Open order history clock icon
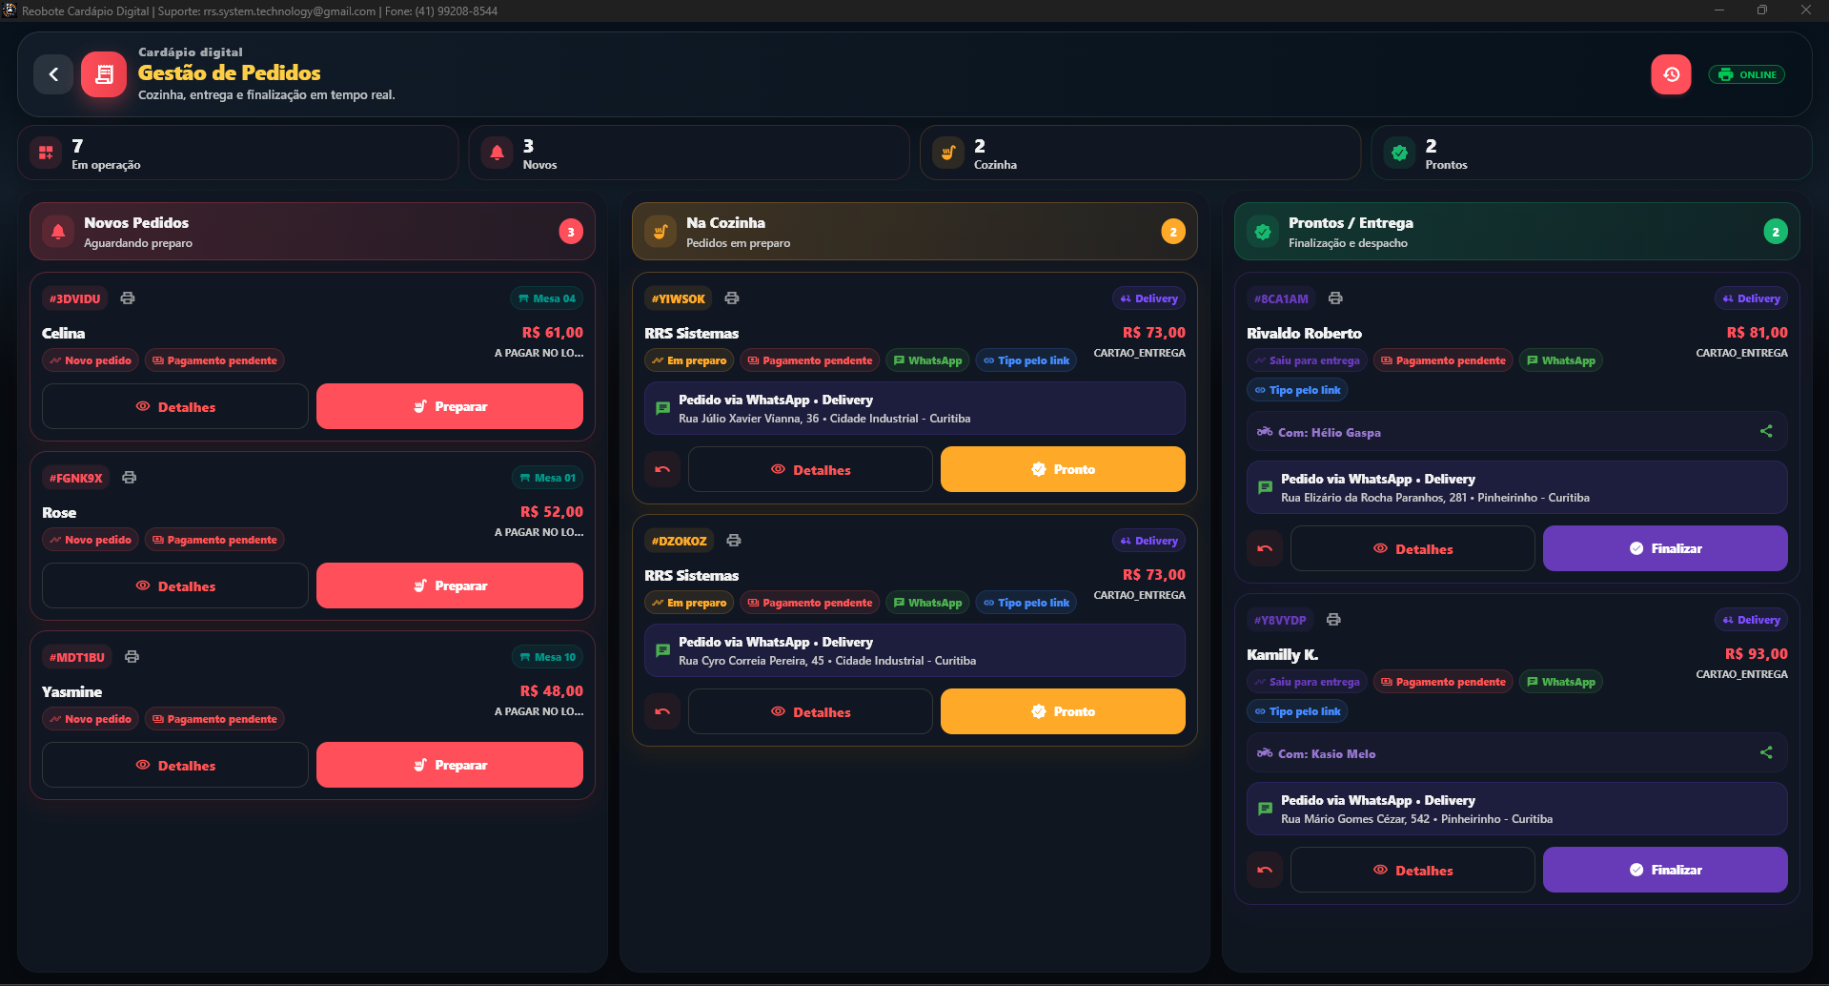The height and width of the screenshot is (986, 1829). coord(1671,74)
